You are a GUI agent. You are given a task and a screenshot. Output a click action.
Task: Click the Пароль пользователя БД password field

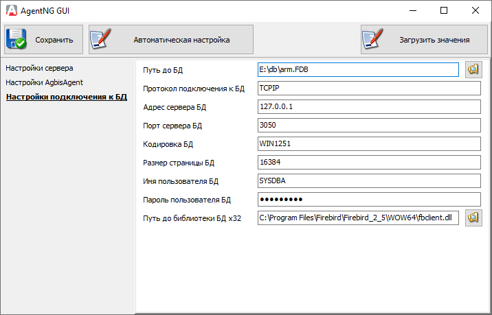pyautogui.click(x=368, y=199)
